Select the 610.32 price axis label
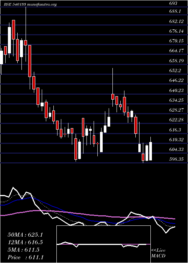The width and height of the screenshot is (188, 263). (177, 139)
